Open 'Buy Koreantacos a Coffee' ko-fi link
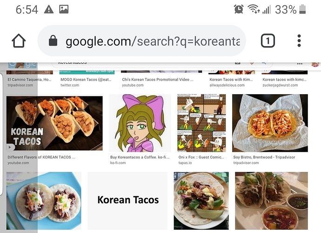The width and height of the screenshot is (321, 233). point(140,158)
